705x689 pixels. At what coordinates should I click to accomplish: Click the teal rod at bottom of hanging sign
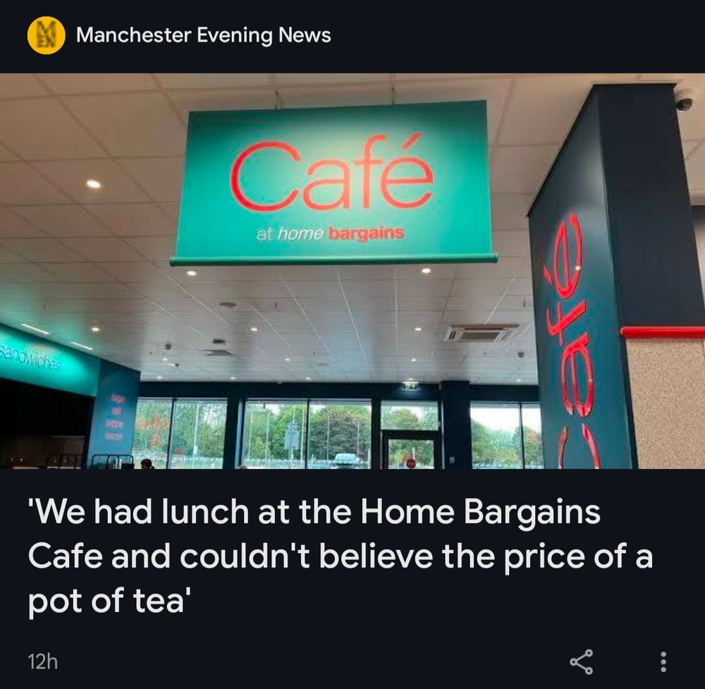pos(333,260)
